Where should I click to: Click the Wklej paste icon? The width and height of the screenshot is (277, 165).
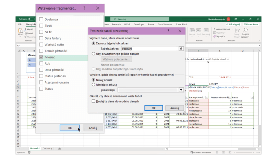[20, 31]
